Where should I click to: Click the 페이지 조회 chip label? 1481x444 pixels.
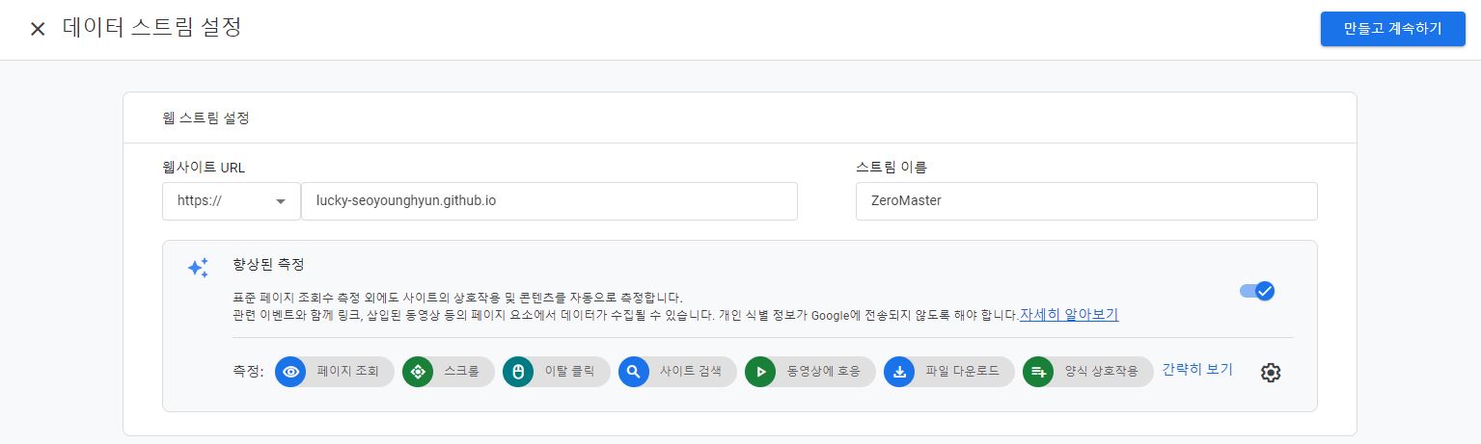click(x=348, y=372)
